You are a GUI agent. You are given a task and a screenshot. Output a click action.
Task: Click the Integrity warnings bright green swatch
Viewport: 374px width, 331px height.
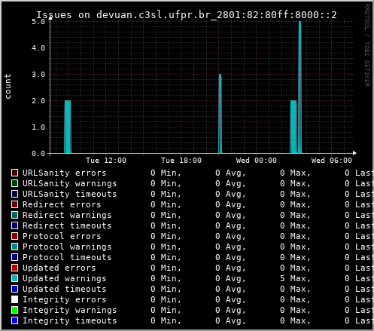(14, 310)
